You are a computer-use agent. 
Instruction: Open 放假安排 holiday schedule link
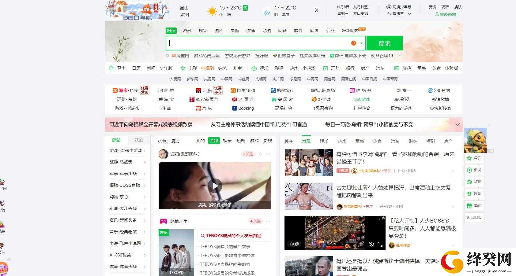pos(360,14)
